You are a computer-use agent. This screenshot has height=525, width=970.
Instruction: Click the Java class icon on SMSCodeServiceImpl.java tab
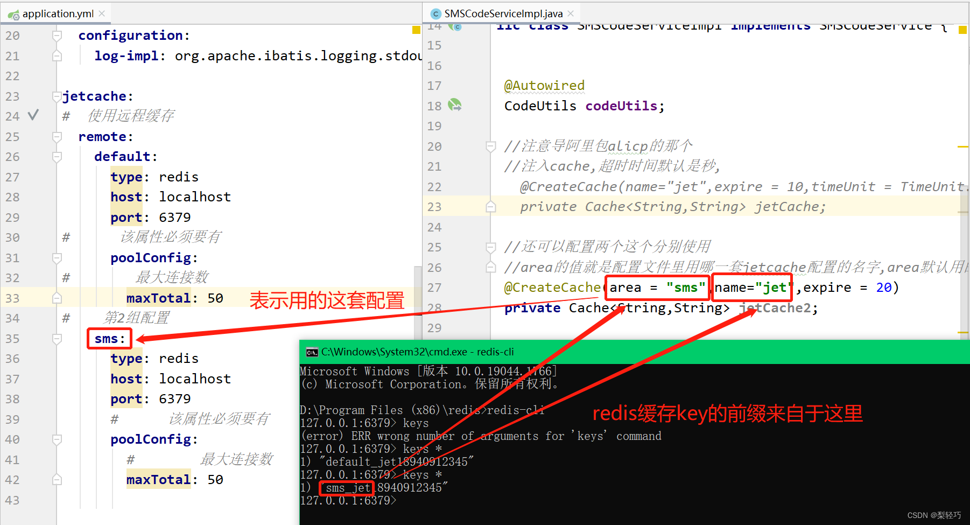pyautogui.click(x=435, y=13)
